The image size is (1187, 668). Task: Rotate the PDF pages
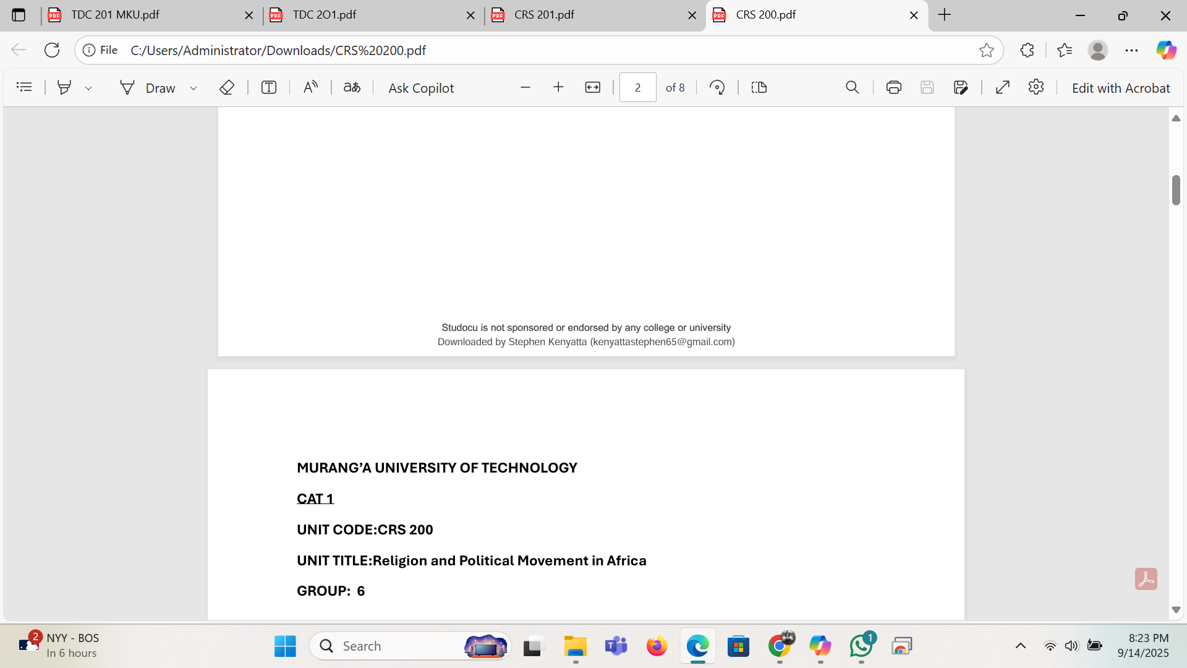[x=717, y=87]
